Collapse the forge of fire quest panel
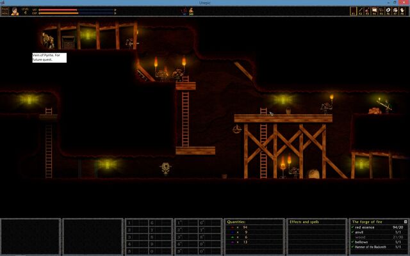The image size is (410, 256). pyautogui.click(x=406, y=222)
